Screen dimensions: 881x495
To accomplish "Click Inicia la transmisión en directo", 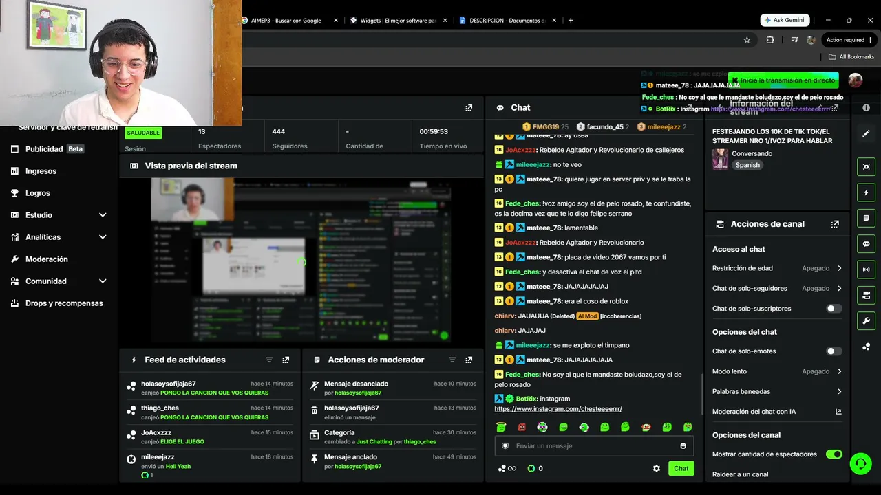I will coord(783,80).
